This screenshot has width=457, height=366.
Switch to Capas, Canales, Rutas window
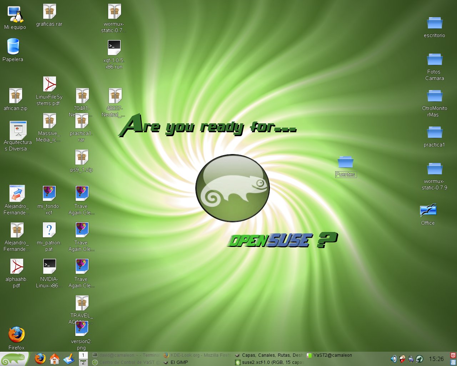coord(269,355)
